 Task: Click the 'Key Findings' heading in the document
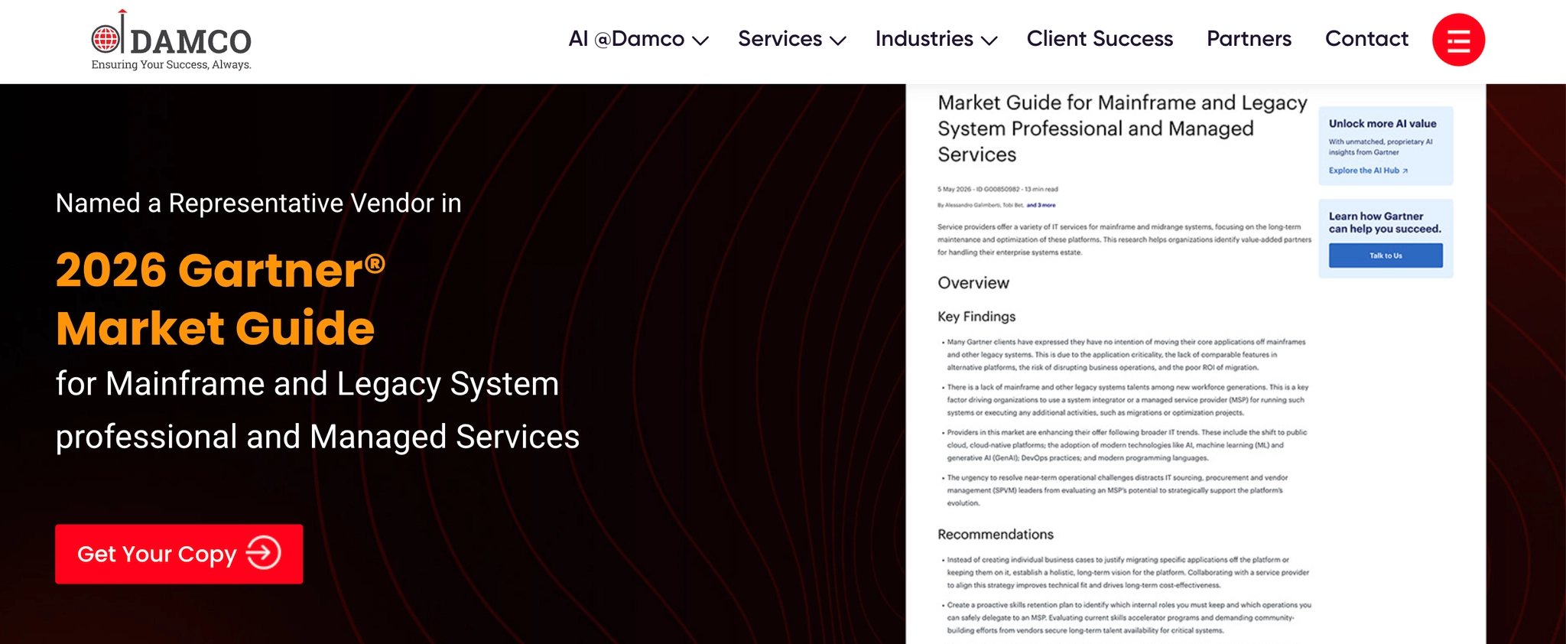[976, 317]
